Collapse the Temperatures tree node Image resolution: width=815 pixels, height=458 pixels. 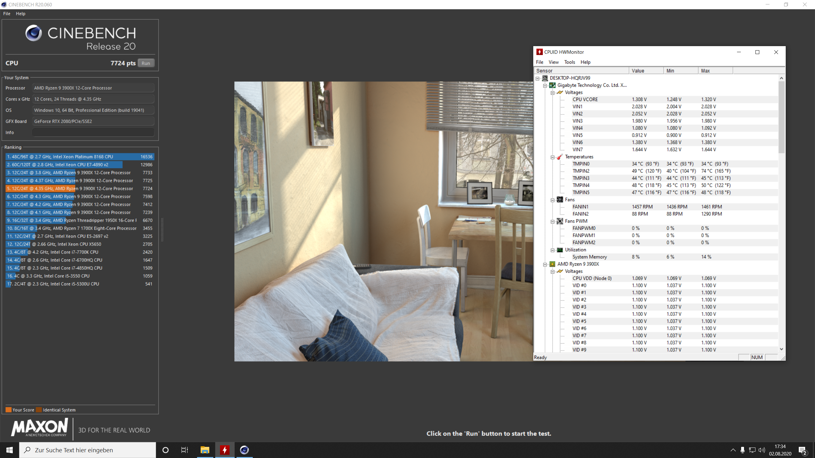(x=553, y=157)
